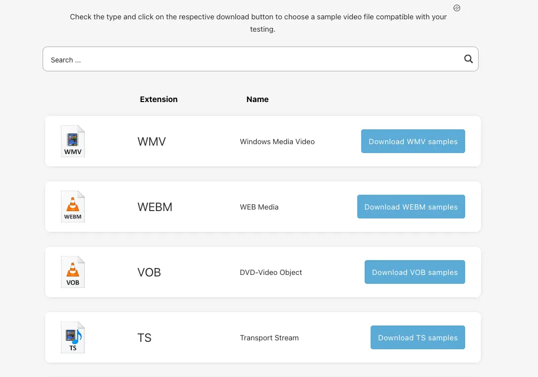Click the magnifying glass search icon
The image size is (538, 377).
[468, 59]
